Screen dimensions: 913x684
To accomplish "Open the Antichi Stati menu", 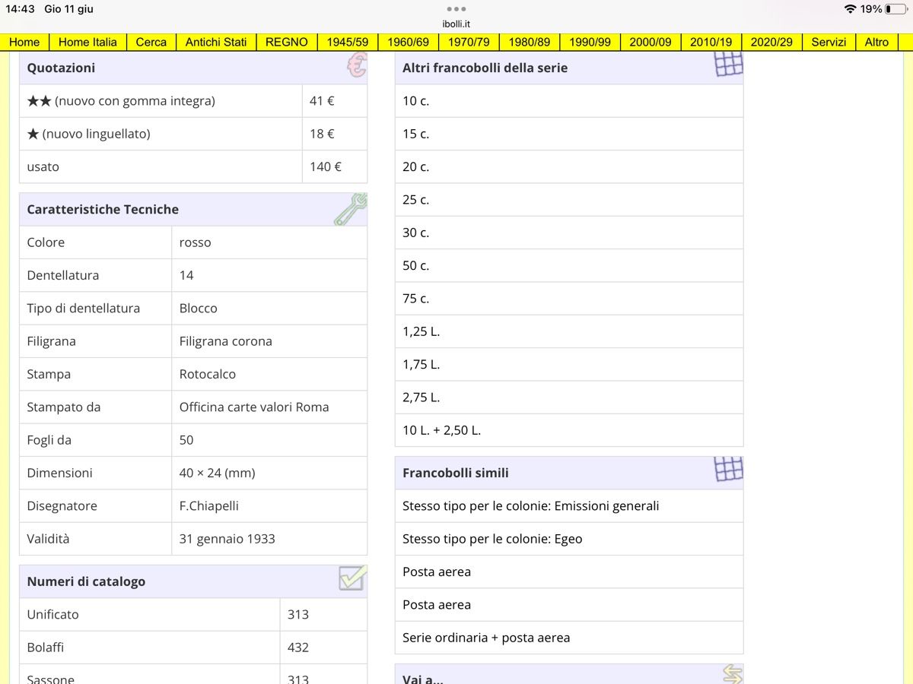I will (x=216, y=42).
